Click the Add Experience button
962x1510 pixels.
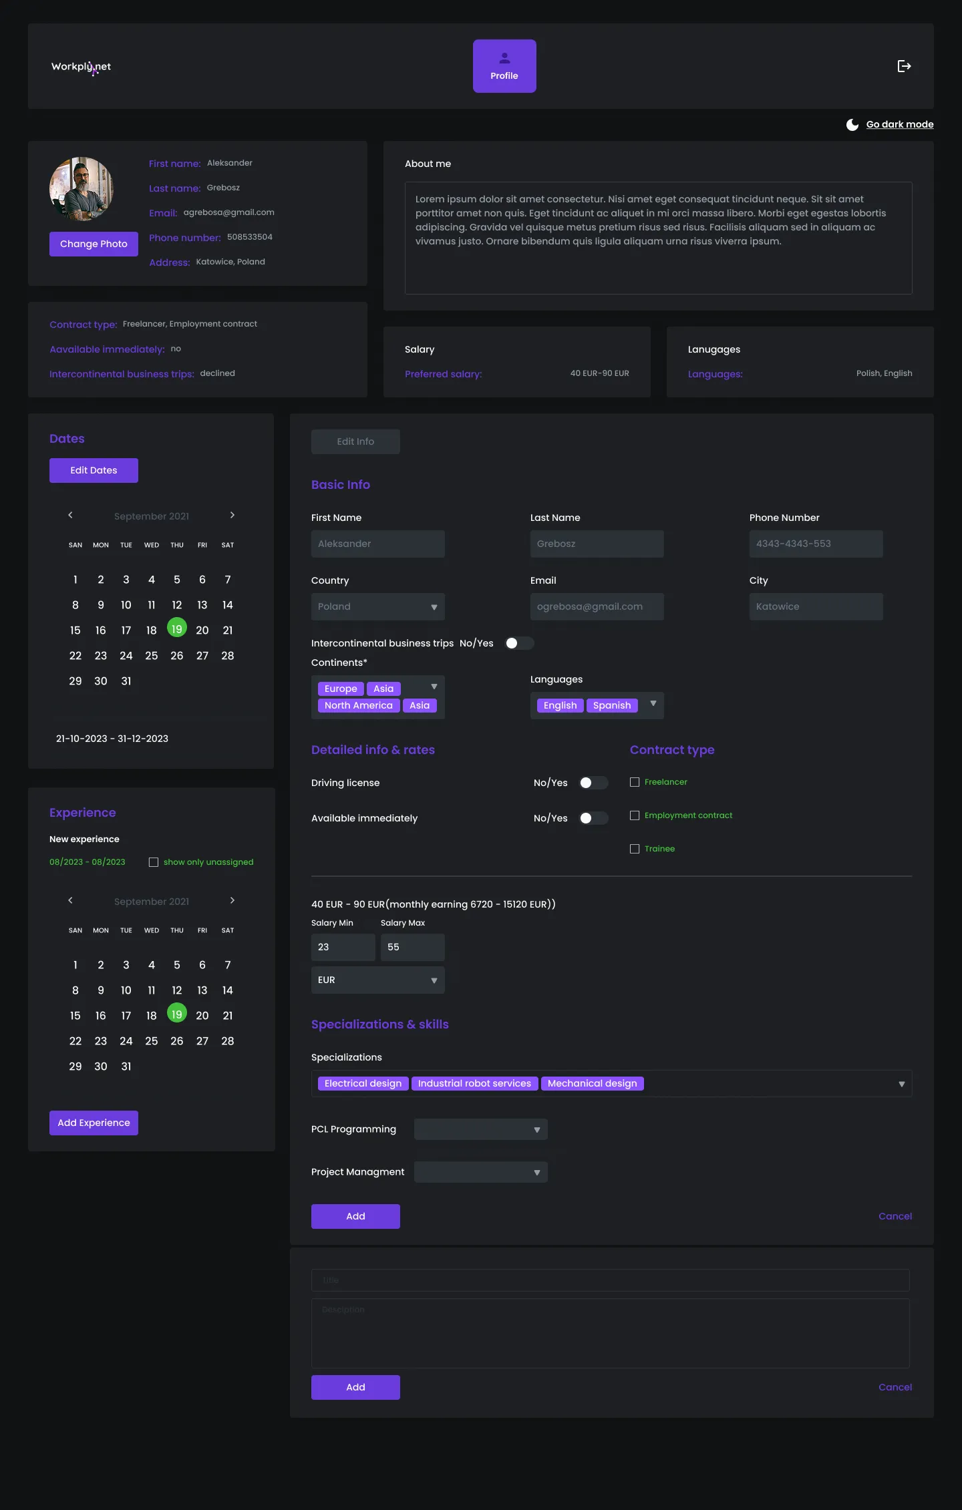pyautogui.click(x=94, y=1123)
